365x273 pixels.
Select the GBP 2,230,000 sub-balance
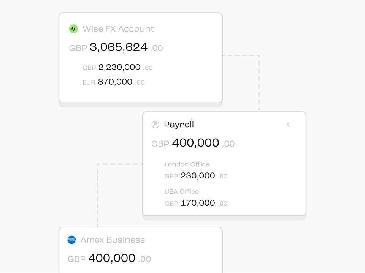[x=117, y=68]
